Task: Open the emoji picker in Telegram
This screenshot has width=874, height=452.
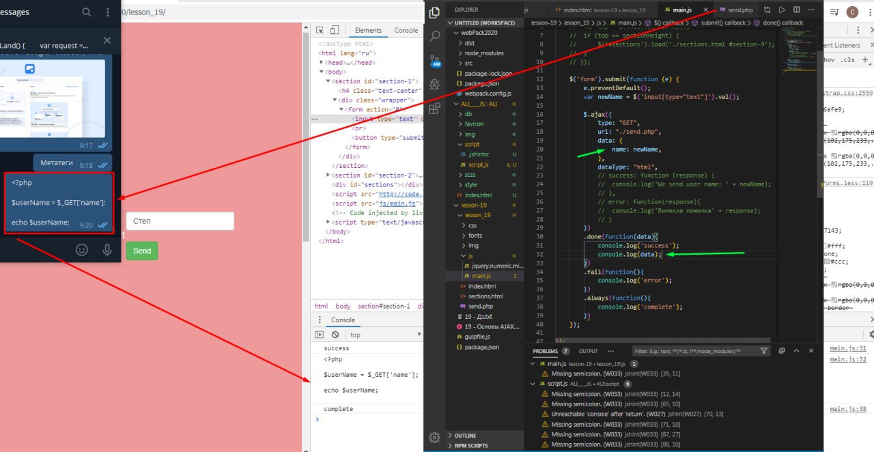Action: [x=82, y=250]
